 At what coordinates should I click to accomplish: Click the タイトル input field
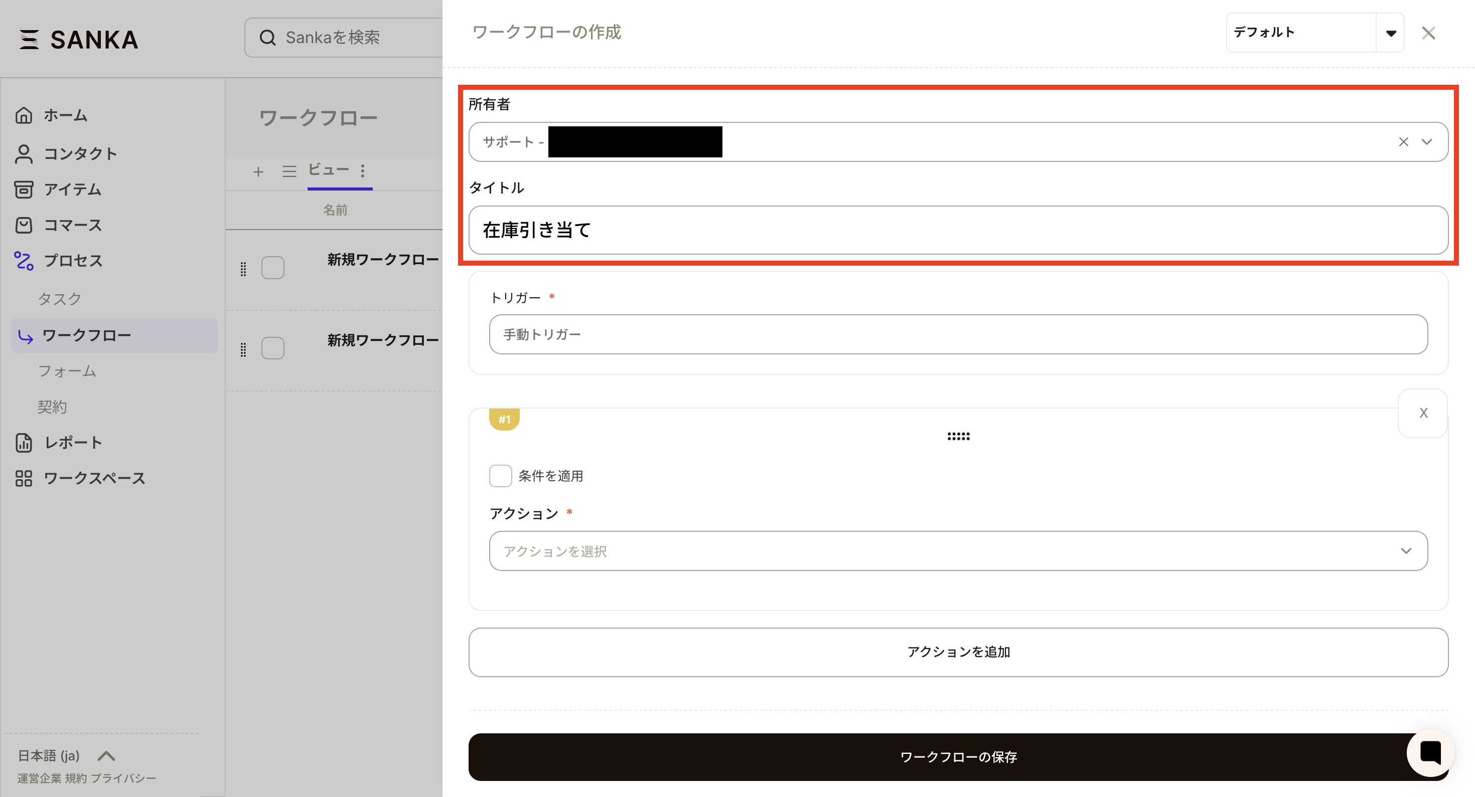pos(958,230)
